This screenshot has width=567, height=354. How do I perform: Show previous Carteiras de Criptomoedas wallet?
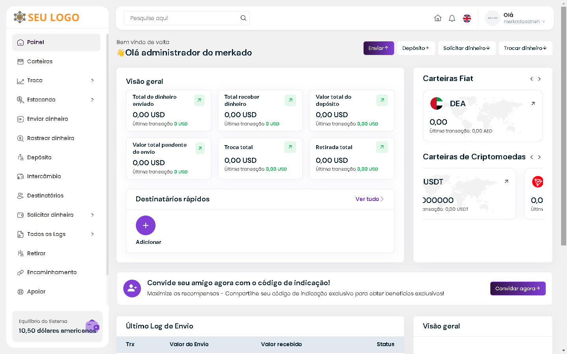click(532, 157)
